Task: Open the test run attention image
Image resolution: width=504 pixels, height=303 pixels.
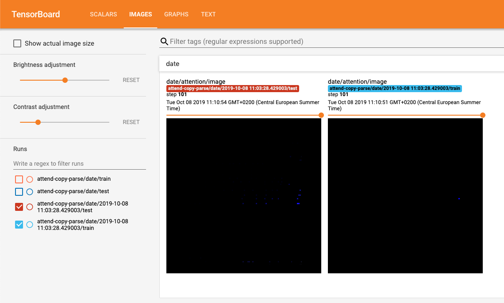Action: tap(244, 196)
